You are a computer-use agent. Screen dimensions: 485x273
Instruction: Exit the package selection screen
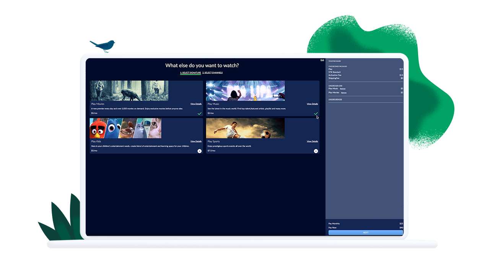coord(322,60)
